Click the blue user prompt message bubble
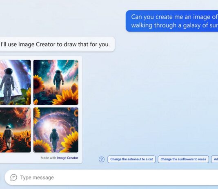218x189 pixels. click(172, 21)
